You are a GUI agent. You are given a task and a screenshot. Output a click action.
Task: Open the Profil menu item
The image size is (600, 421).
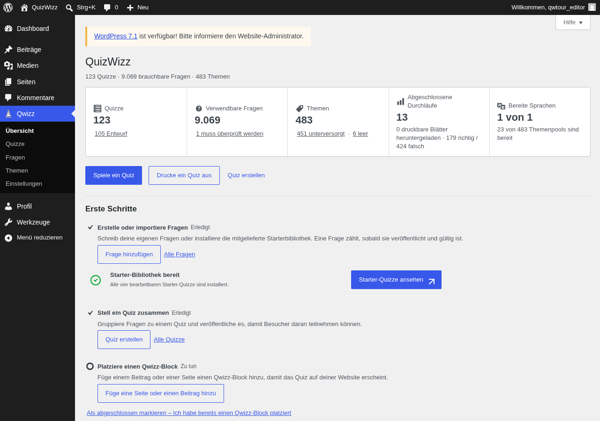pyautogui.click(x=37, y=206)
